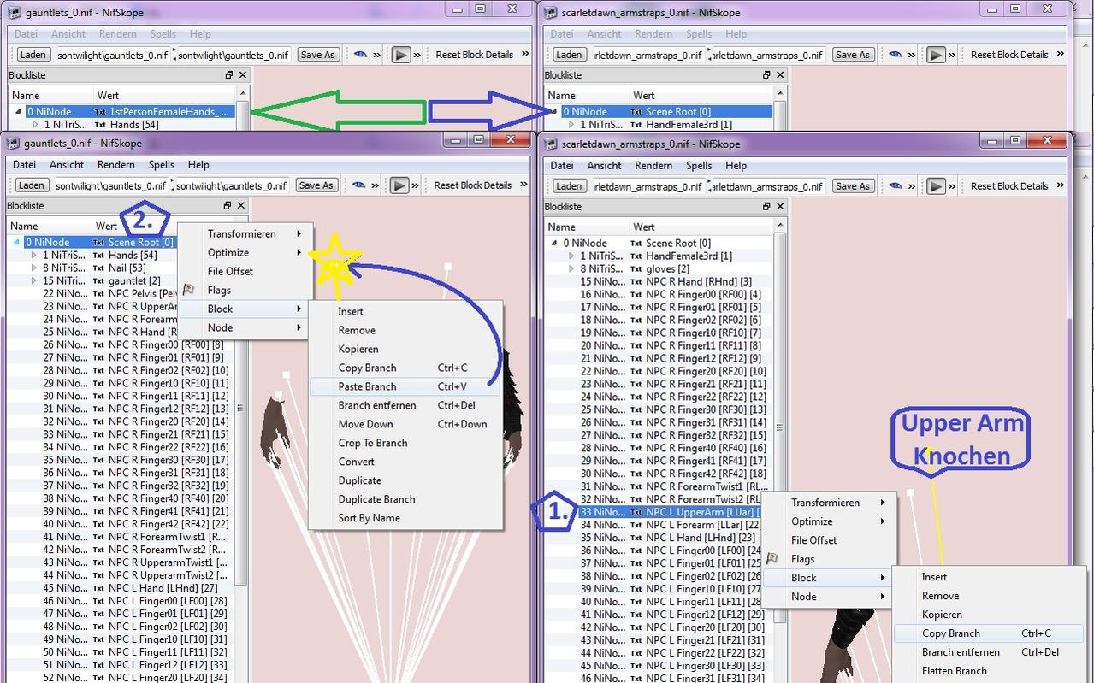The width and height of the screenshot is (1094, 683).
Task: Click the view eye icon in front gauntlets window
Action: pos(359,185)
